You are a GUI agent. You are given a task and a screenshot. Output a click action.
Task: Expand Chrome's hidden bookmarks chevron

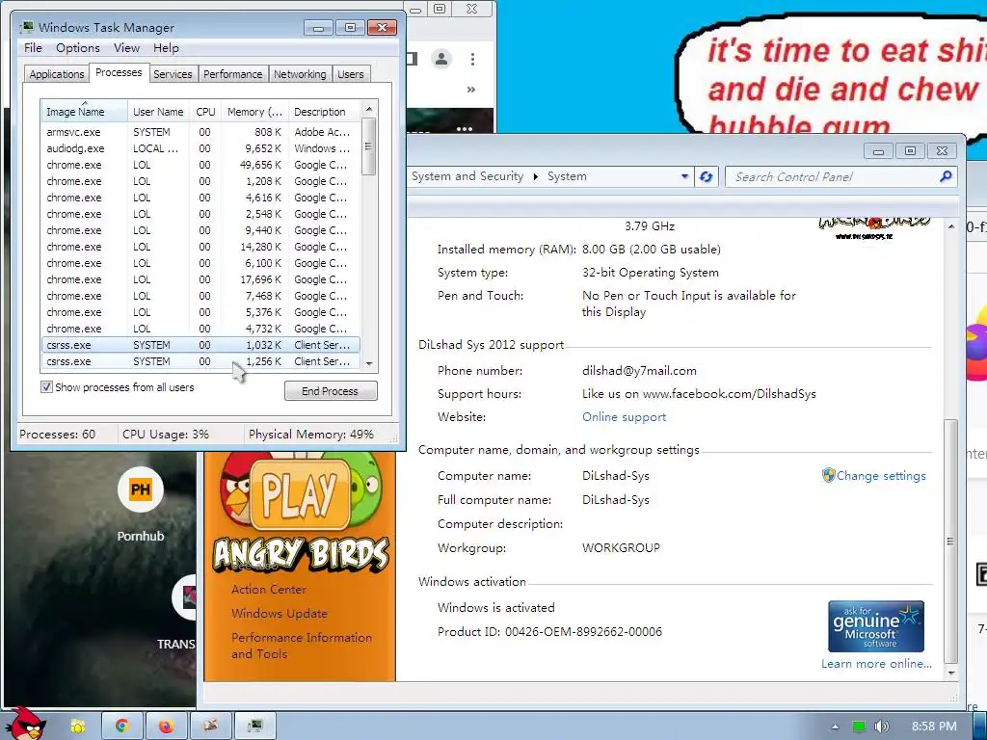(470, 90)
